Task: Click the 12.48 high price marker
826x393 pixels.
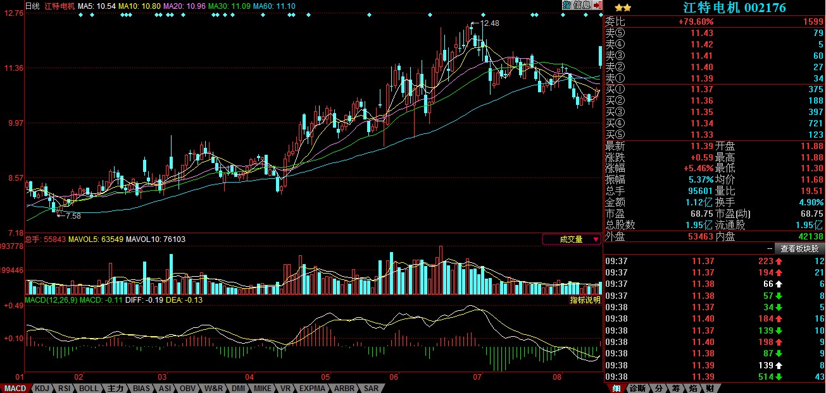Action: (490, 23)
